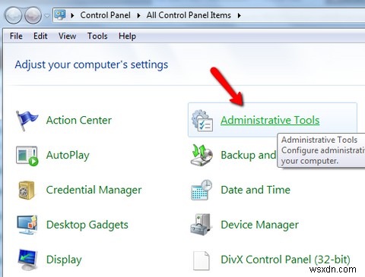
Task: Open the Desktop Gadgets link
Action: (x=87, y=225)
